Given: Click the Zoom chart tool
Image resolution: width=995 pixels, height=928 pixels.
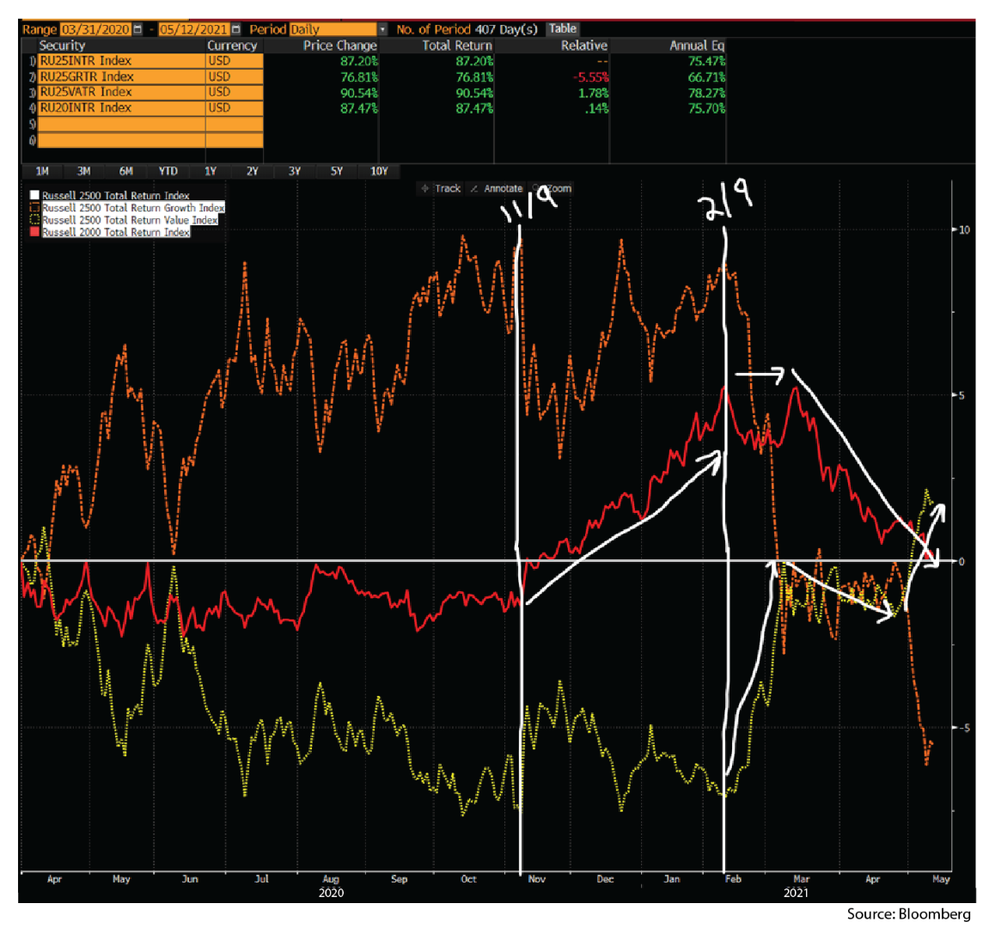Looking at the screenshot, I should pos(553,188).
